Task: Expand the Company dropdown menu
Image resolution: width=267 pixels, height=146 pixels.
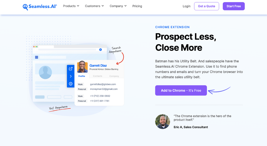Action: tap(118, 6)
